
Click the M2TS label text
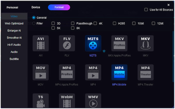pyautogui.click(x=93, y=55)
